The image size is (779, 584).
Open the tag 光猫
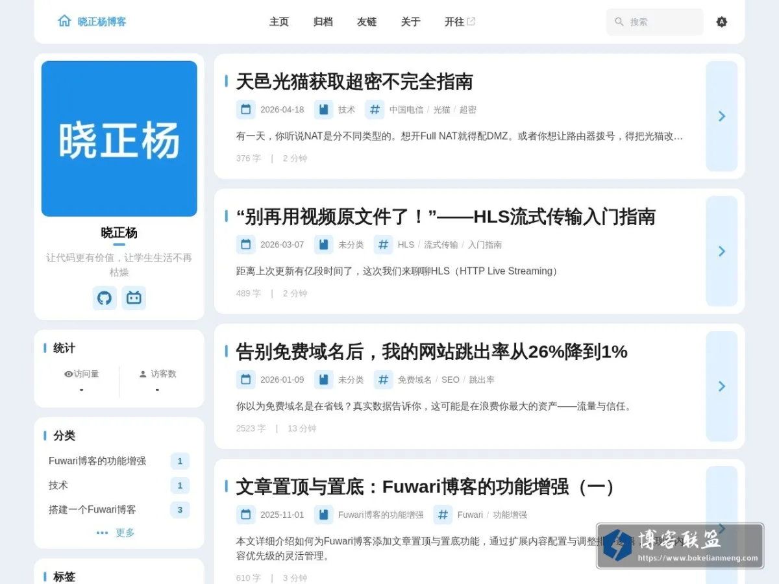coord(441,110)
